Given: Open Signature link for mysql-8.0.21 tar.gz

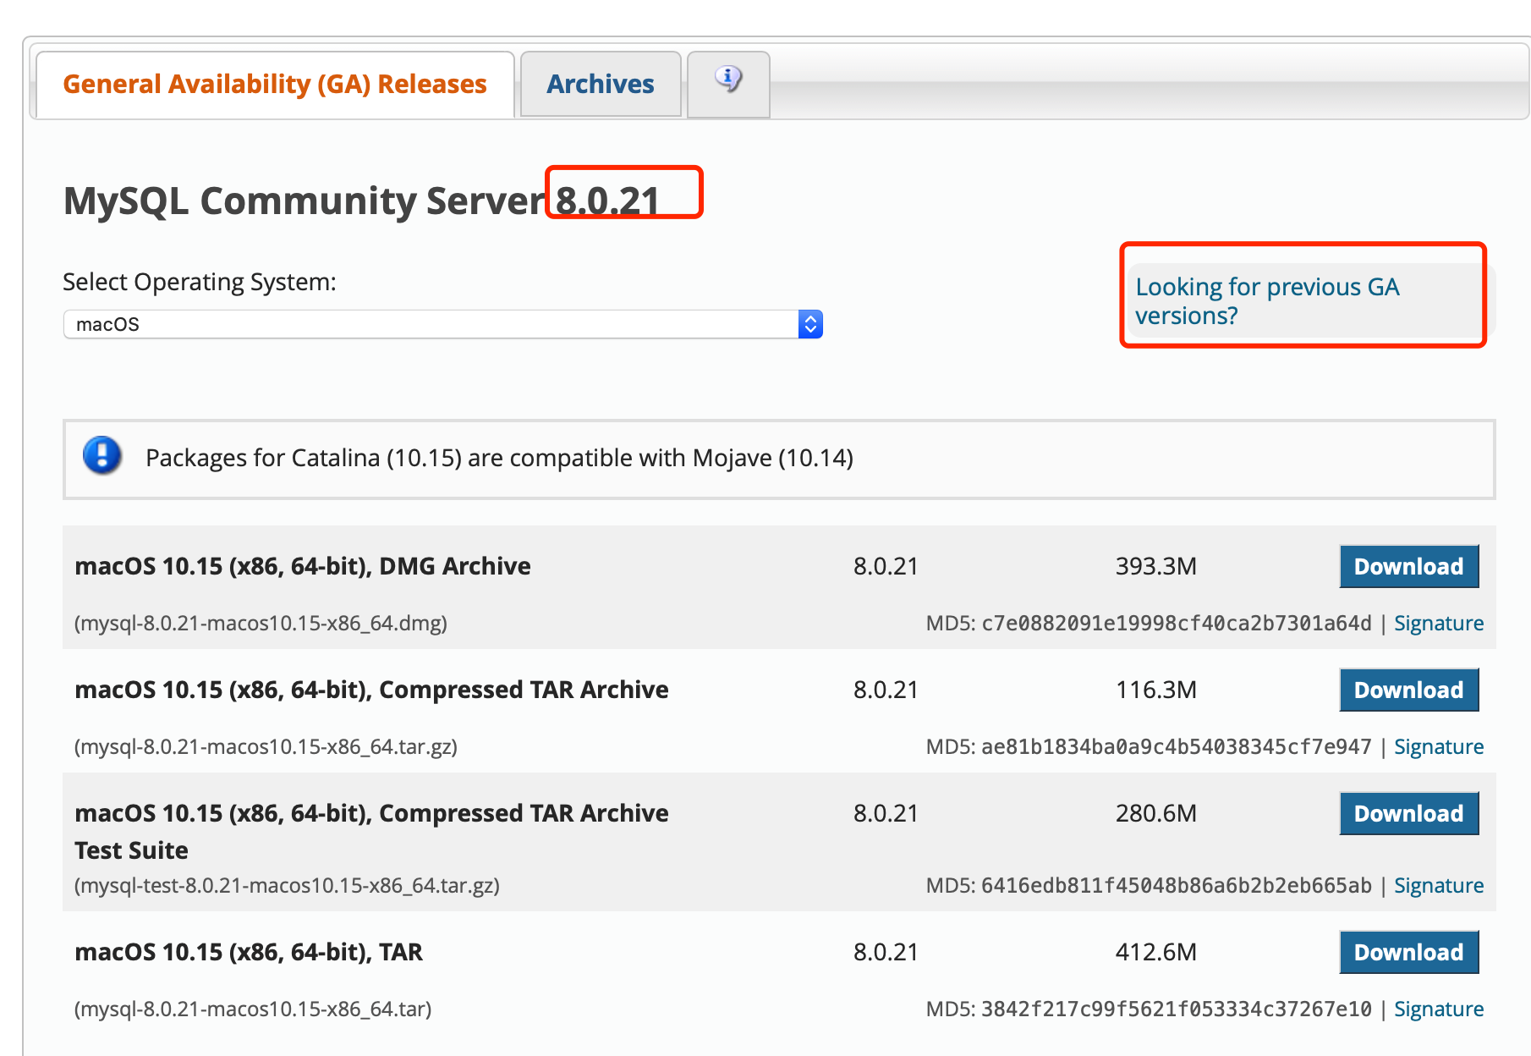Looking at the screenshot, I should click(1439, 747).
